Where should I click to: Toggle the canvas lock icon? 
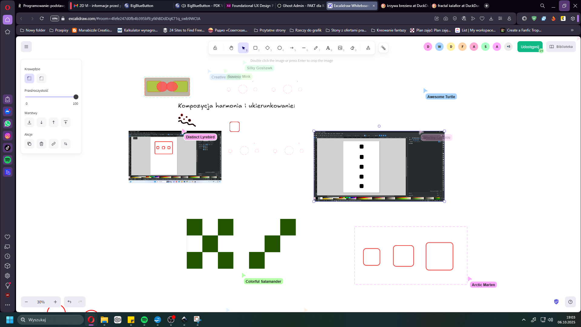click(x=215, y=48)
